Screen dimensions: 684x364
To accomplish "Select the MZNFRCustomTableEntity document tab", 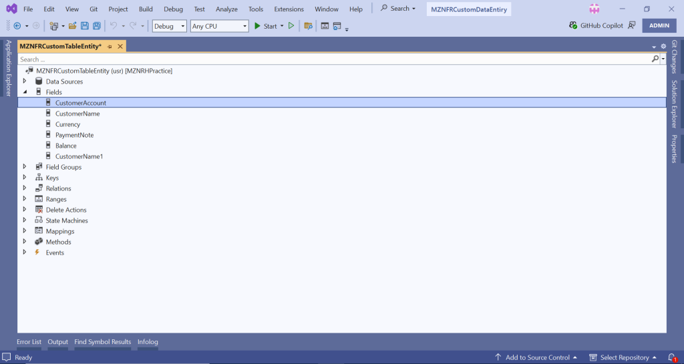I will 61,46.
